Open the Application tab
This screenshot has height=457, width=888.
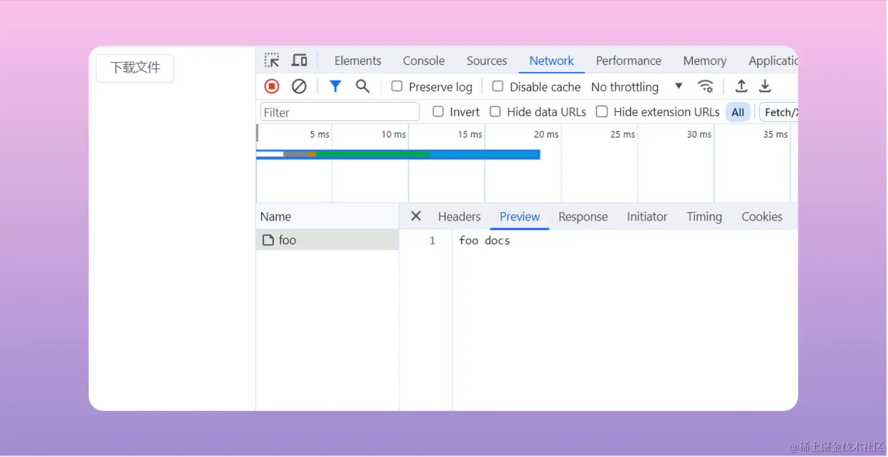(773, 61)
